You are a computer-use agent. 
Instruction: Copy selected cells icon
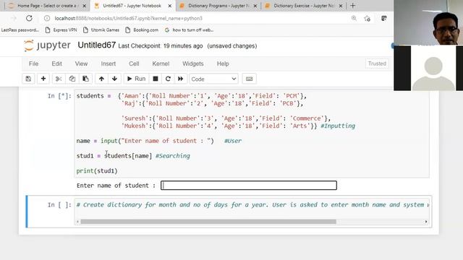pyautogui.click(x=72, y=79)
